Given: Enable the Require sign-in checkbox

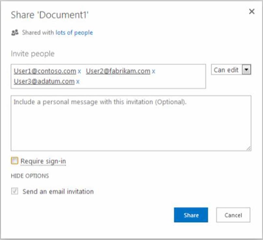Looking at the screenshot, I should pos(15,161).
